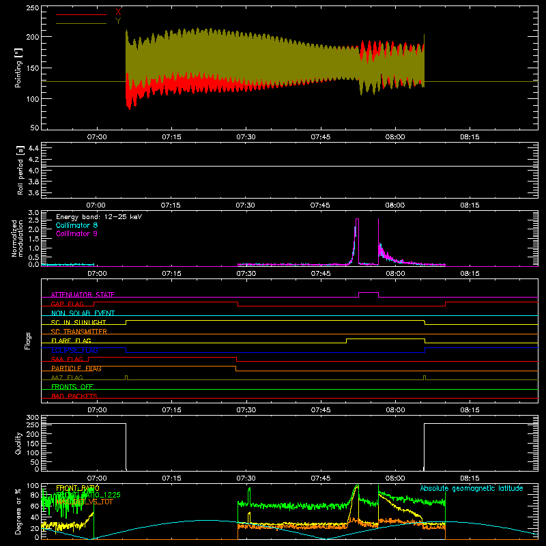This screenshot has width=546, height=546.
Task: Click the white roll period line
Action: tap(289, 167)
